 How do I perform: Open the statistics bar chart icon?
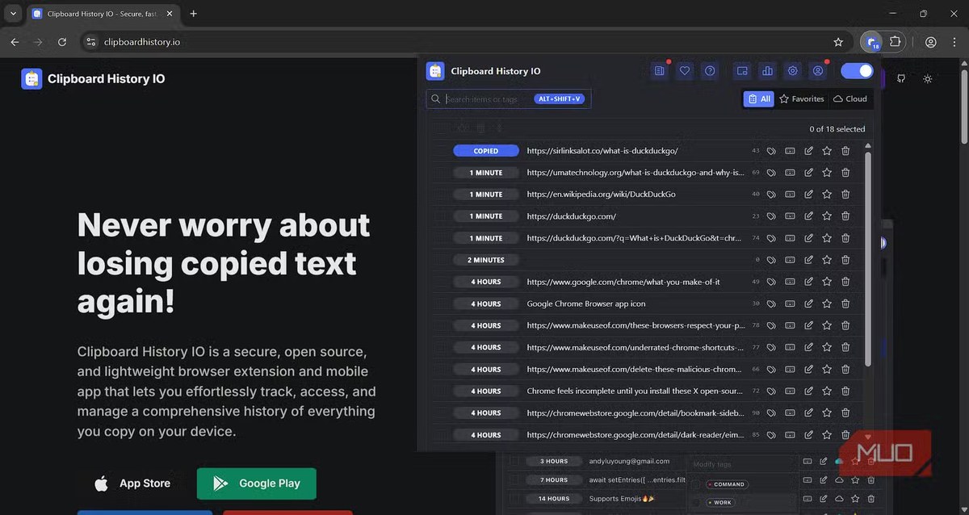pos(767,71)
